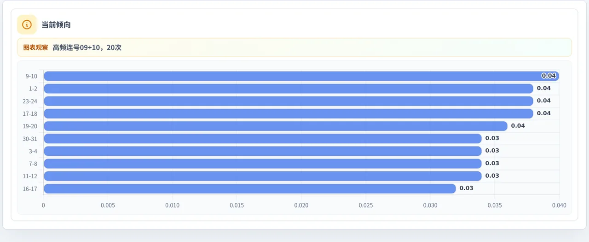Click the 0.020 x-axis tick label

point(301,205)
